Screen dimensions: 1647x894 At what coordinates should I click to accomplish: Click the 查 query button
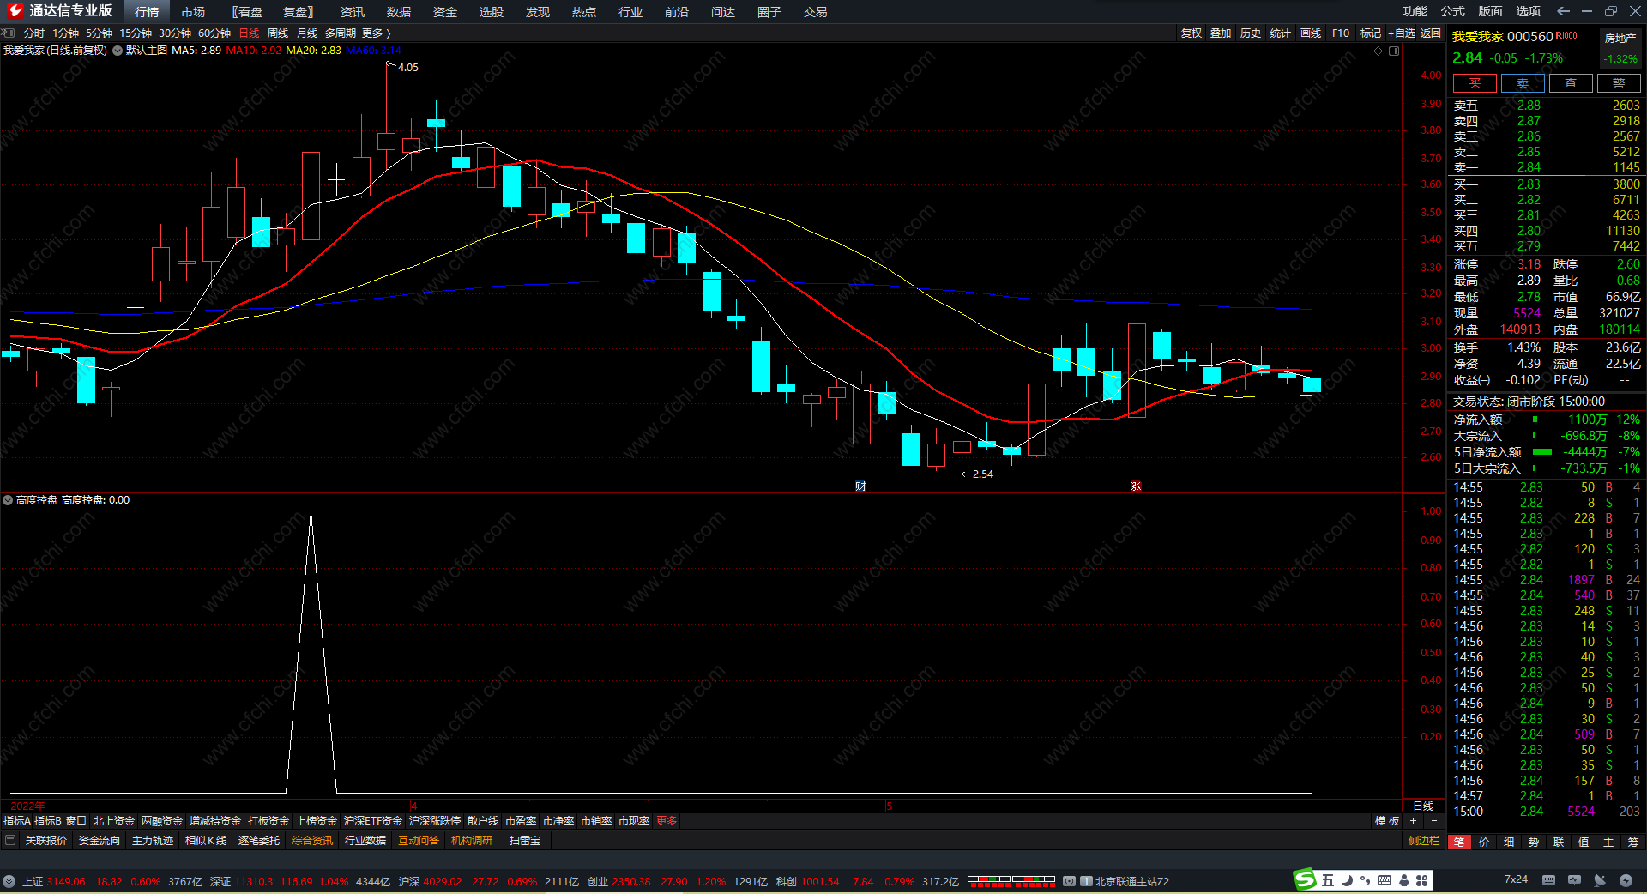coord(1571,83)
